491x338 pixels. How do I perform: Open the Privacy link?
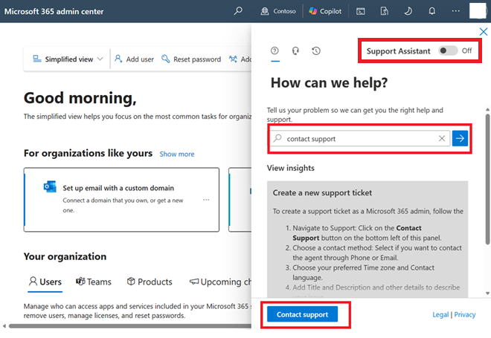coord(465,314)
